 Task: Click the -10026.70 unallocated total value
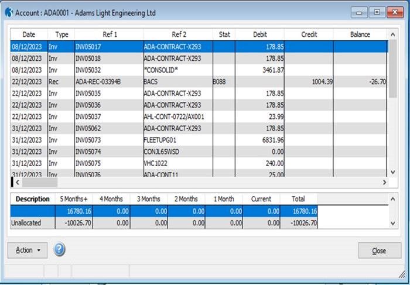click(x=303, y=223)
